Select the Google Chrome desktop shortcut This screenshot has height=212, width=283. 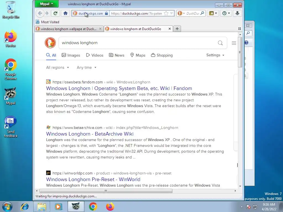point(11,69)
